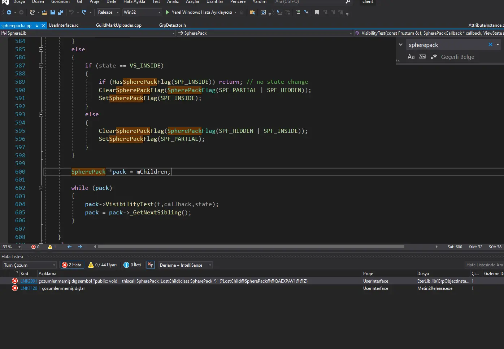
Task: Clear the error list filter icon
Action: pos(151,265)
